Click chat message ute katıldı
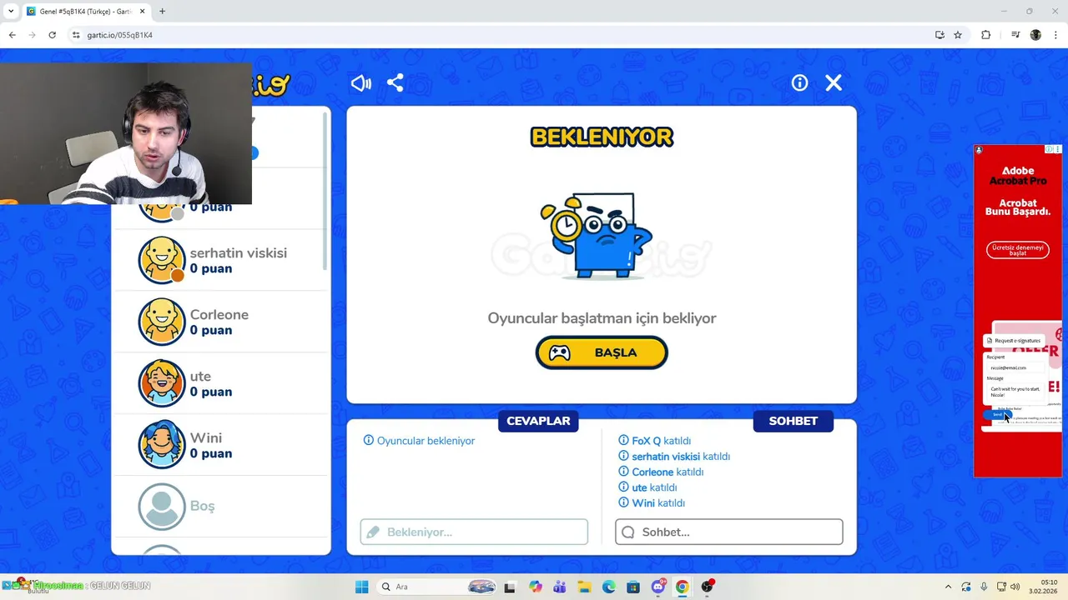 coord(647,487)
